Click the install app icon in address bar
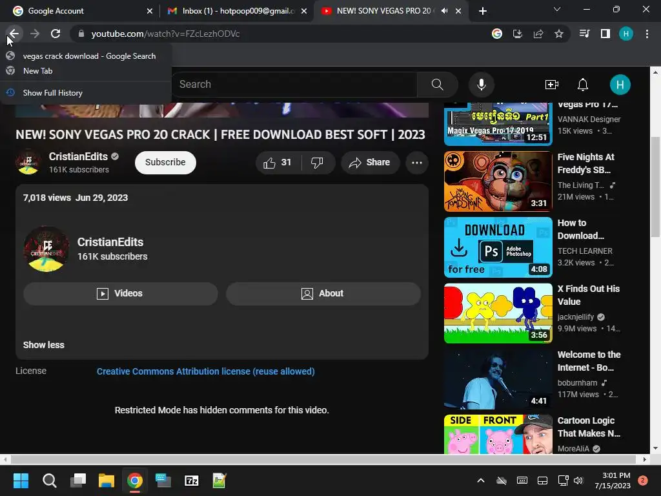Image resolution: width=661 pixels, height=496 pixels. (518, 34)
